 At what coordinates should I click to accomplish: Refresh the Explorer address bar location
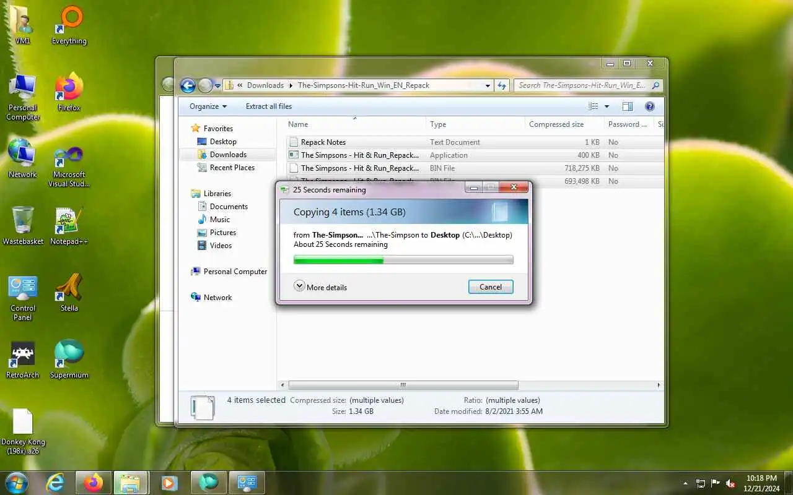(x=502, y=85)
